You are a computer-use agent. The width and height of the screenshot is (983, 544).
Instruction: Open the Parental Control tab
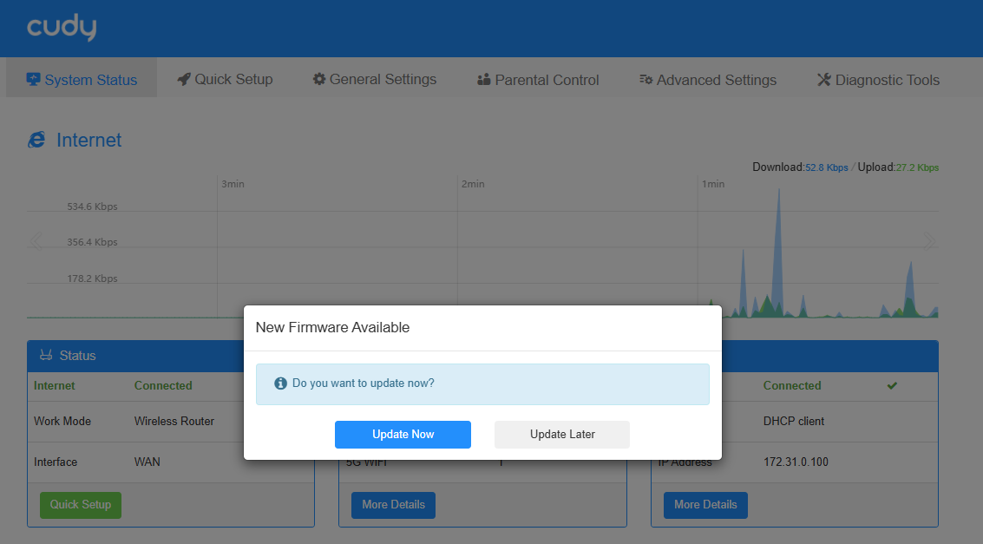538,80
